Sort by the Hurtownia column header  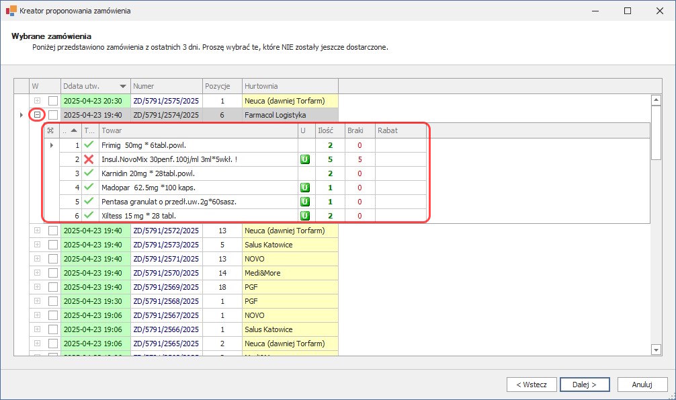pyautogui.click(x=289, y=87)
